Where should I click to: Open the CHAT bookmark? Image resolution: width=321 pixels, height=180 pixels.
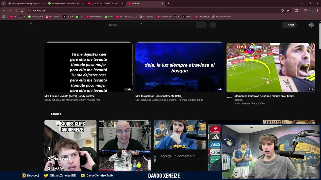109,17
